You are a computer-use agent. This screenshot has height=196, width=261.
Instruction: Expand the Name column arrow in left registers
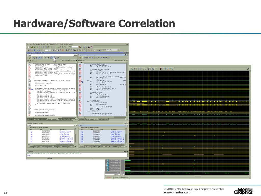point(29,129)
